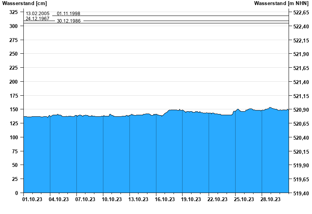Viewport: 312px width, 214px height.
Task: Click the 30.12.1986 historic level label
Action: point(69,21)
